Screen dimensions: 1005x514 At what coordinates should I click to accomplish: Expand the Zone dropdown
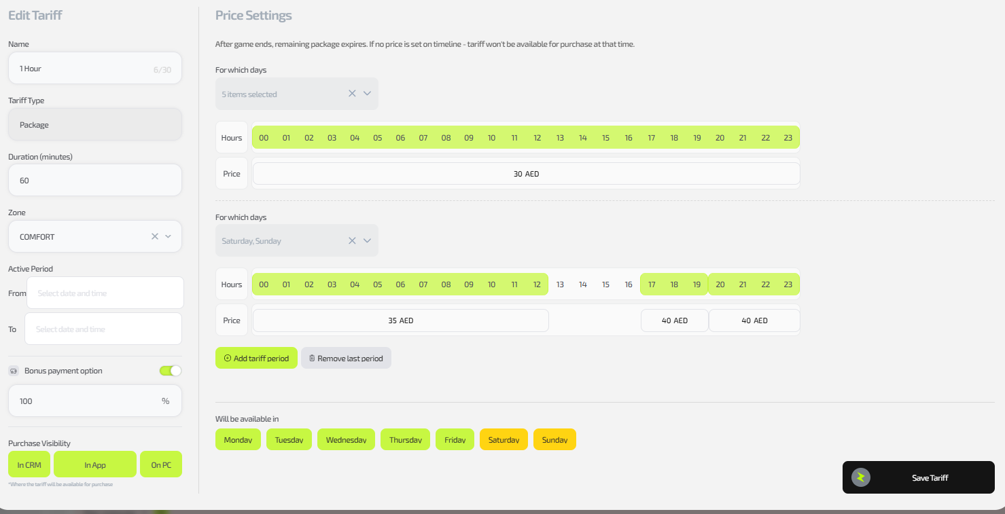(x=169, y=236)
